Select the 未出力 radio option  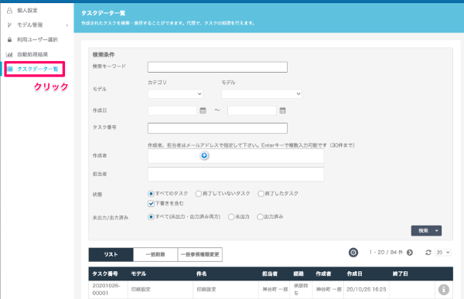tap(231, 217)
